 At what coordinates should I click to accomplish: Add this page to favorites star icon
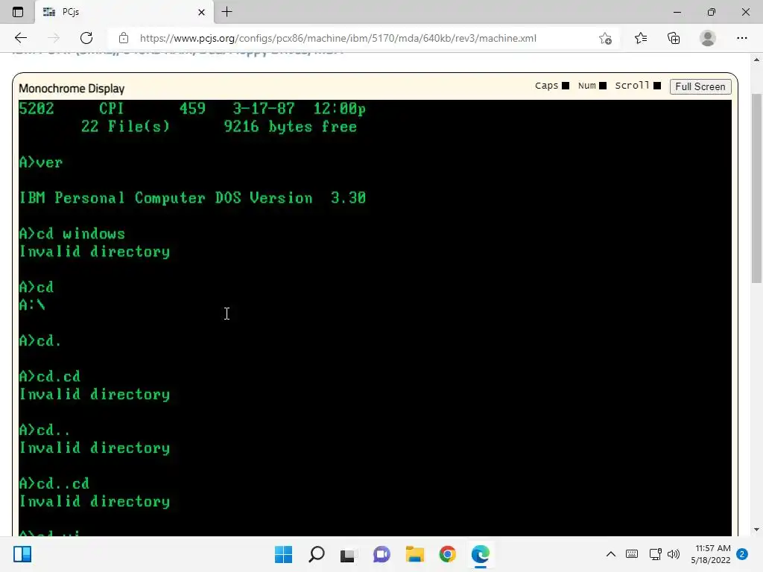coord(605,38)
